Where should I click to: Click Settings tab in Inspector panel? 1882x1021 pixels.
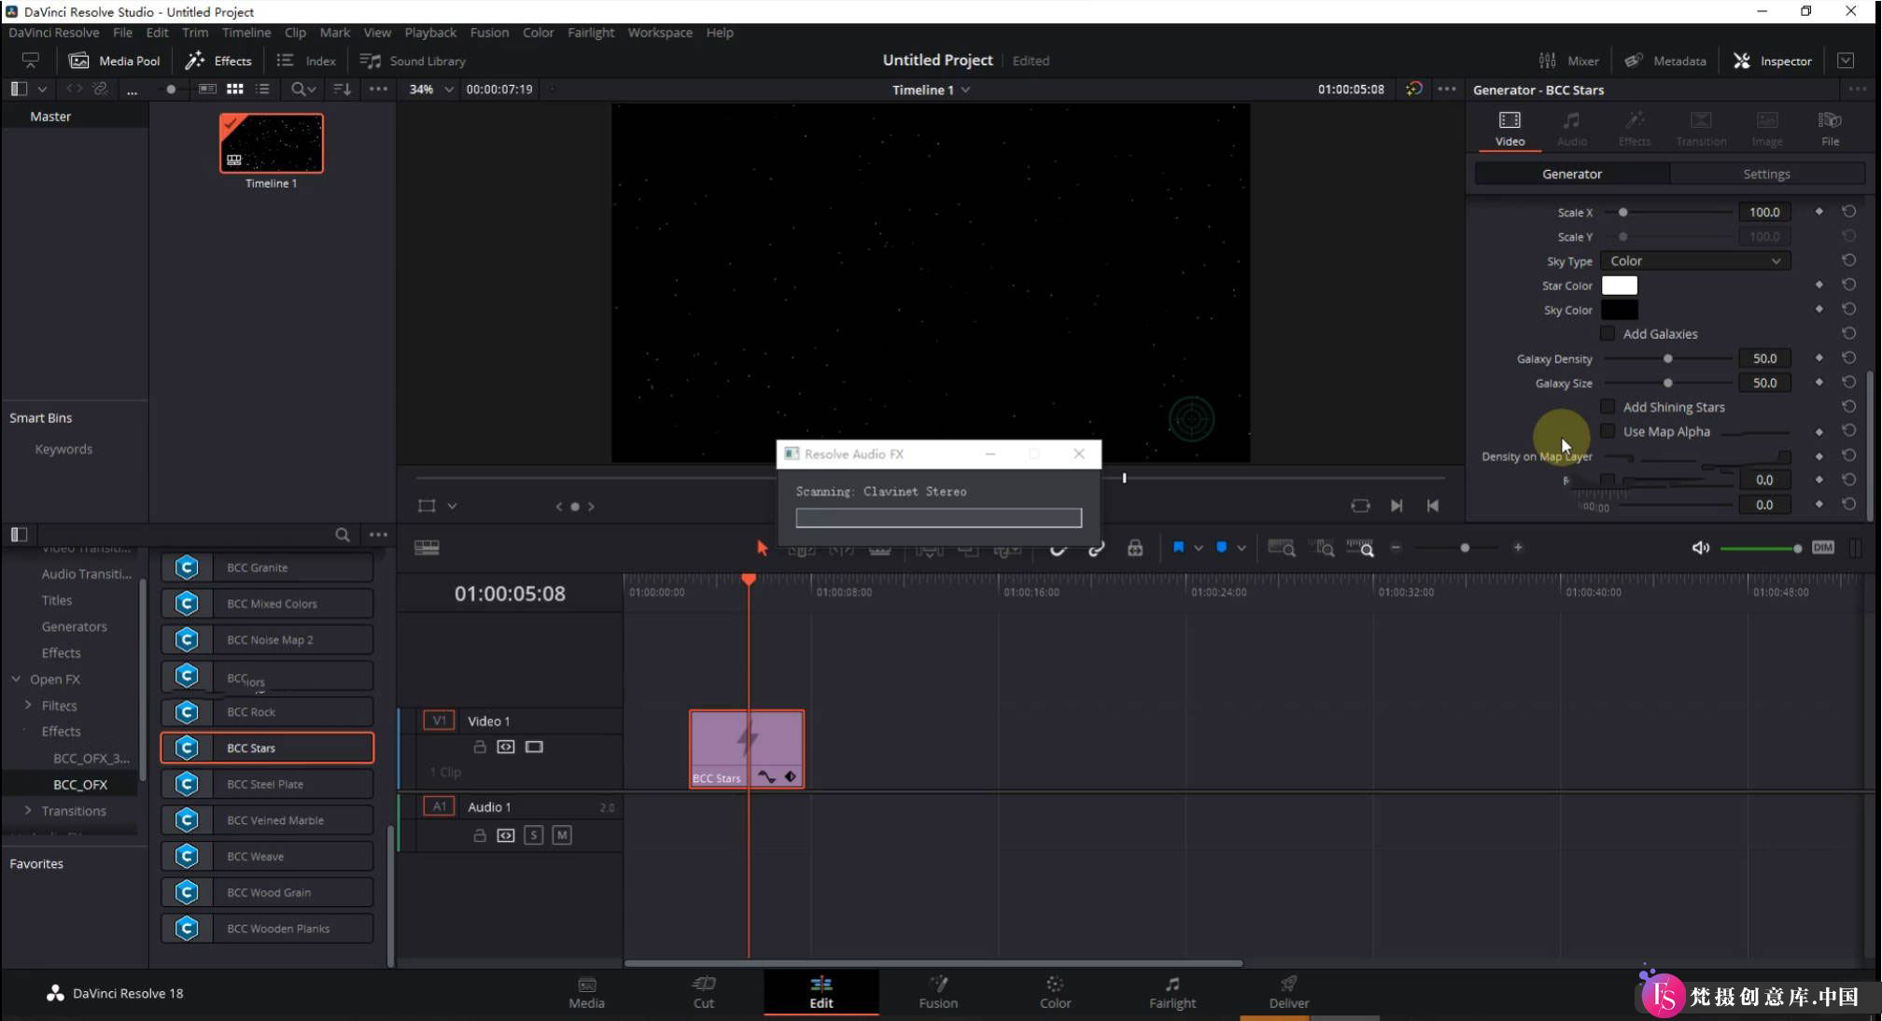1766,174
